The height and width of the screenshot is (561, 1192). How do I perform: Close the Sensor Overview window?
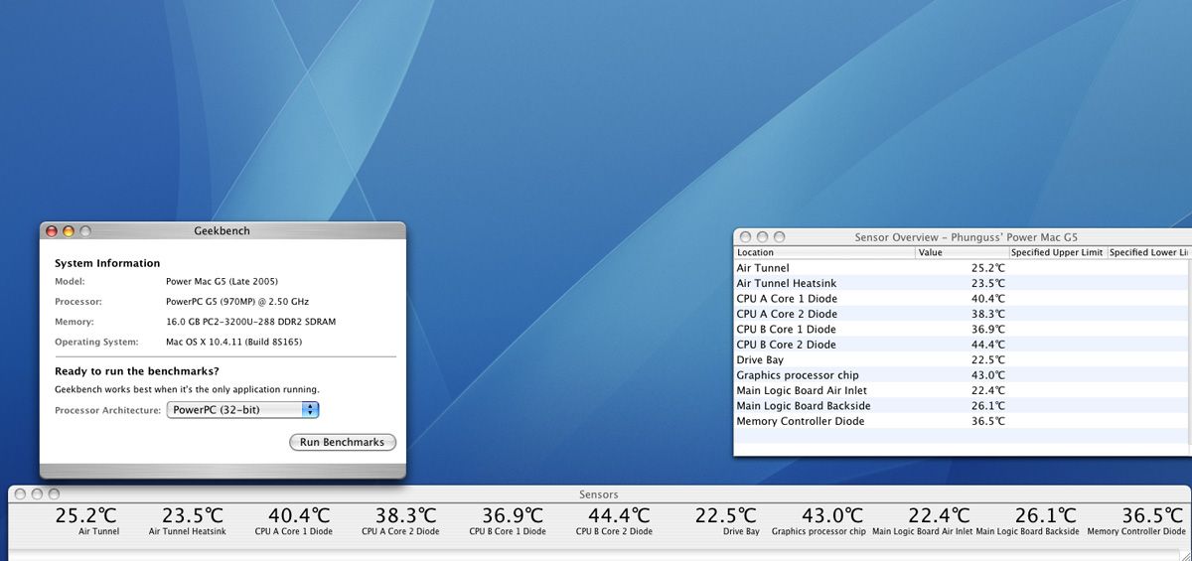[x=745, y=237]
